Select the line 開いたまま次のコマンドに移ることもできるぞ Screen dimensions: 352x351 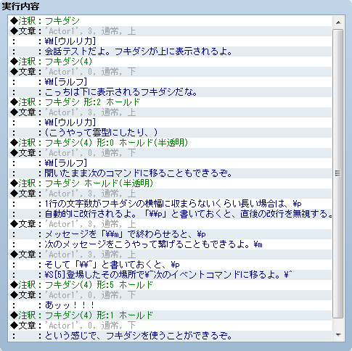pyautogui.click(x=170, y=173)
